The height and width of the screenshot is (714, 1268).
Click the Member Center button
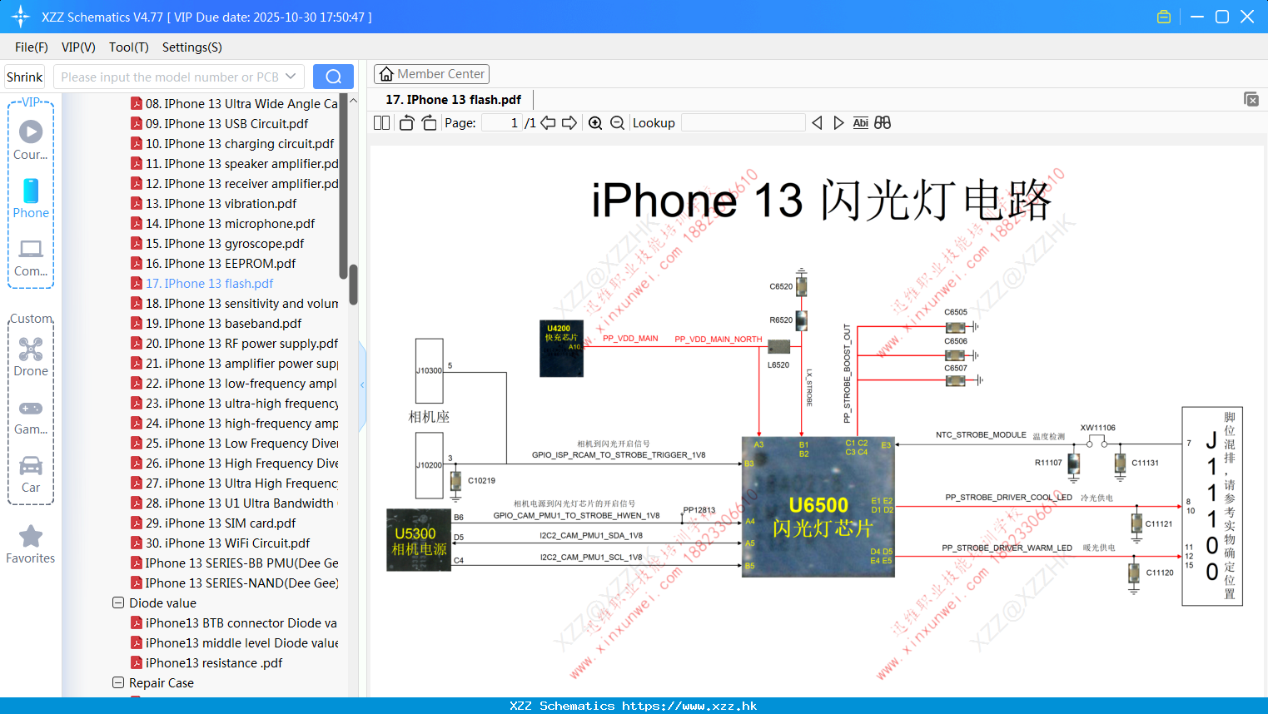pos(431,74)
